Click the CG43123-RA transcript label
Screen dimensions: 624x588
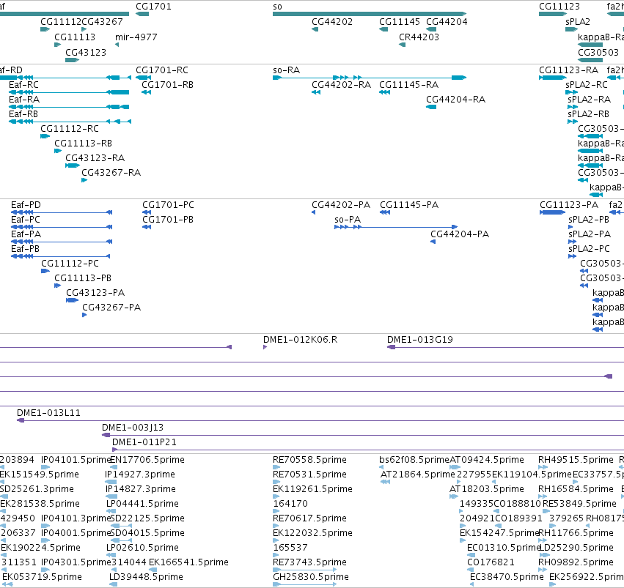(x=95, y=158)
